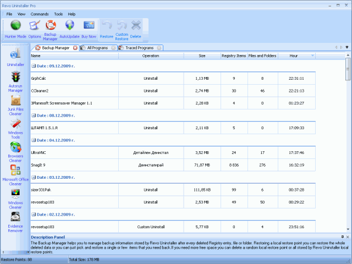Open Windows Cleaner in the sidebar
The width and height of the screenshot is (352, 264).
point(15,199)
